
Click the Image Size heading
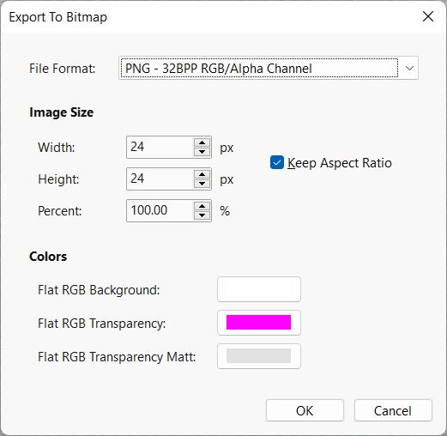tap(61, 112)
